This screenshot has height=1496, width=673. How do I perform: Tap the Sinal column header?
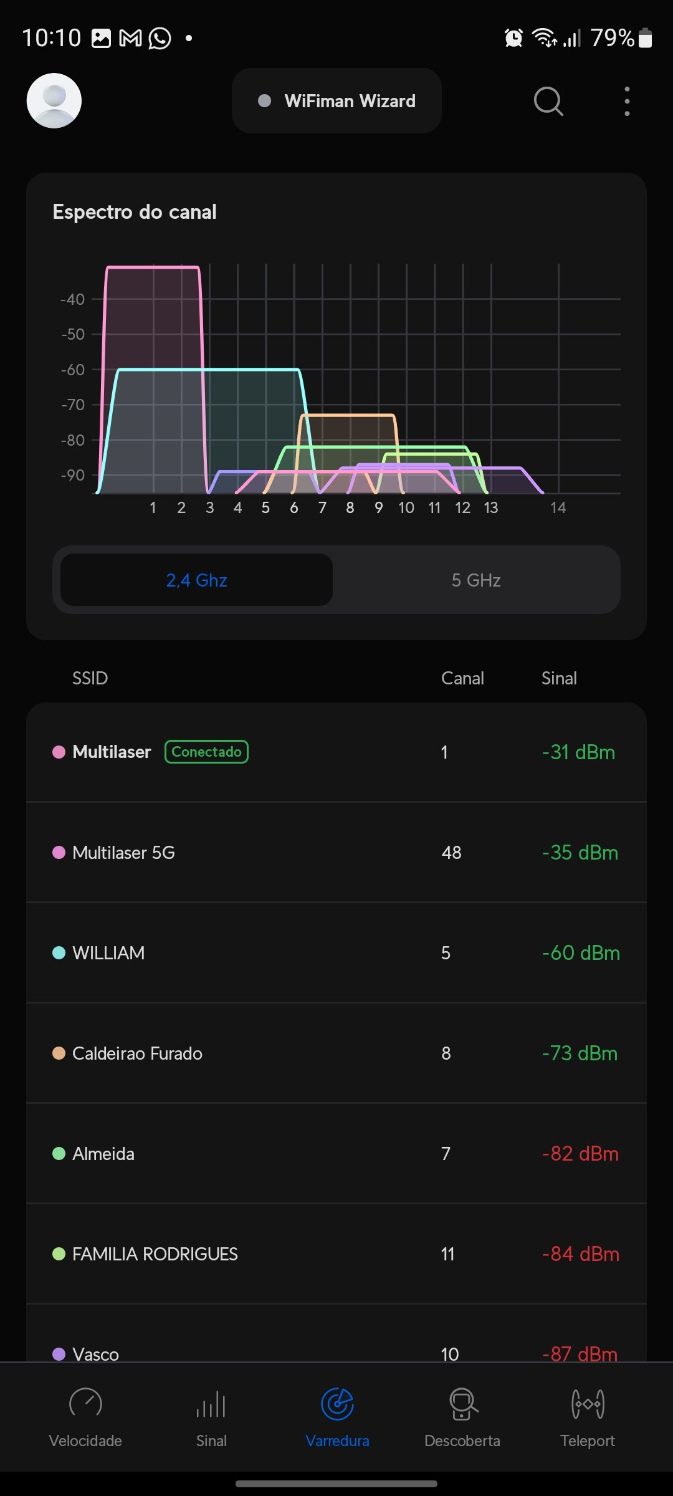[559, 678]
